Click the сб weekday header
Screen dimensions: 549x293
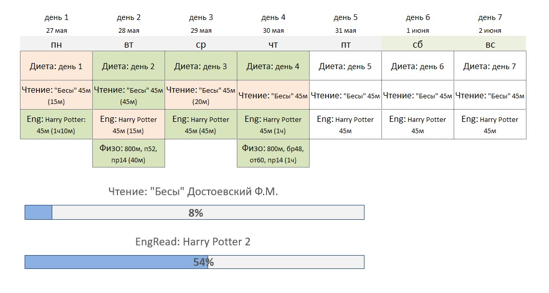pos(418,44)
